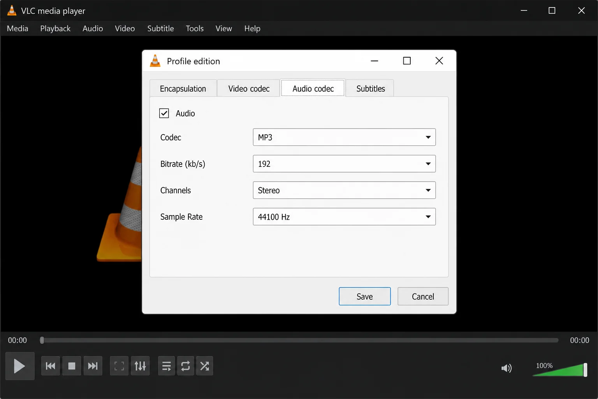The width and height of the screenshot is (598, 399).
Task: Click elapsed time 00:00 label on left
Action: [18, 340]
